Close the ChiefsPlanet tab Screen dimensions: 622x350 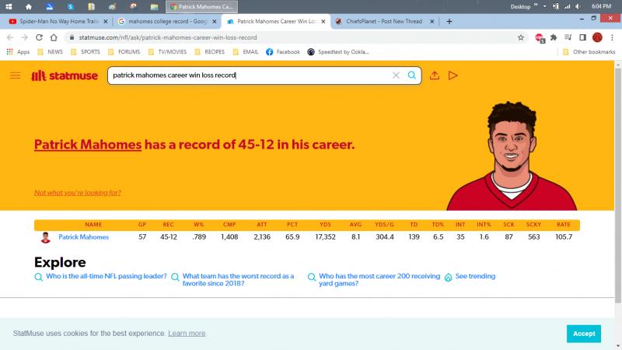click(432, 22)
